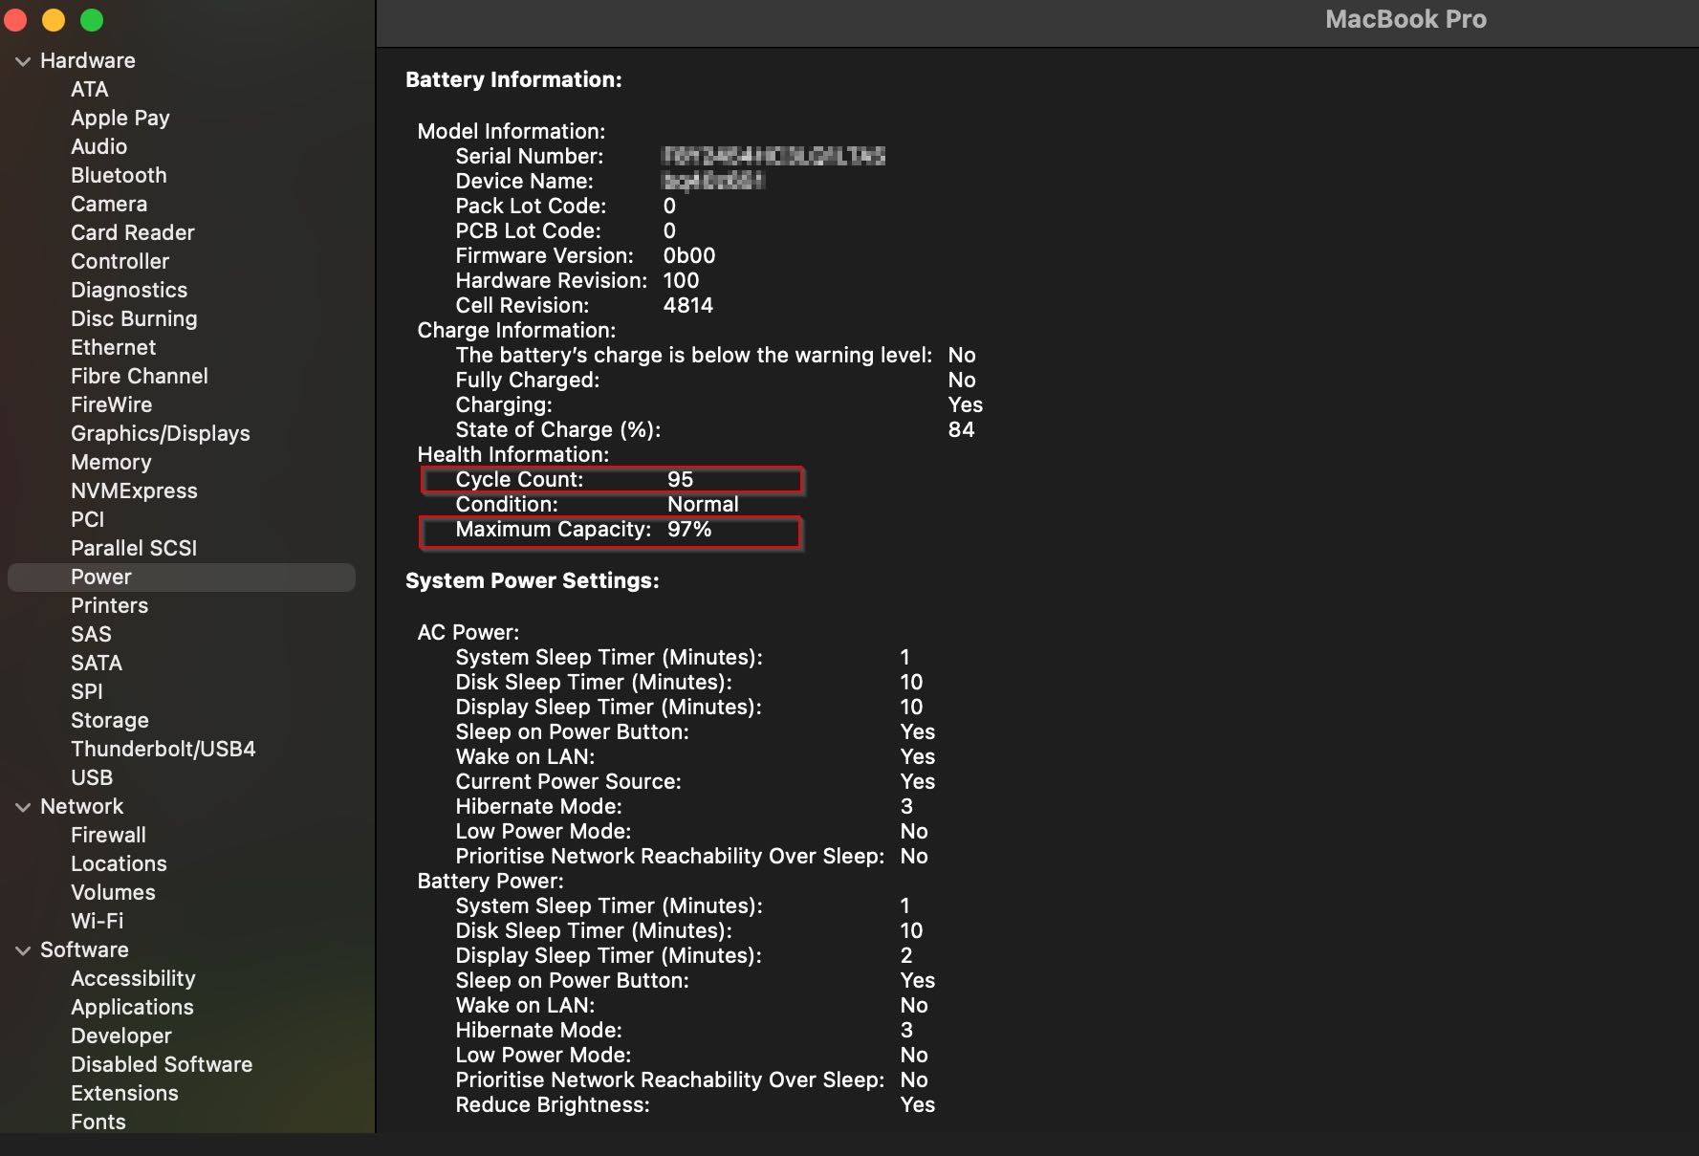Select SAS in the sidebar
1699x1156 pixels.
(x=91, y=634)
